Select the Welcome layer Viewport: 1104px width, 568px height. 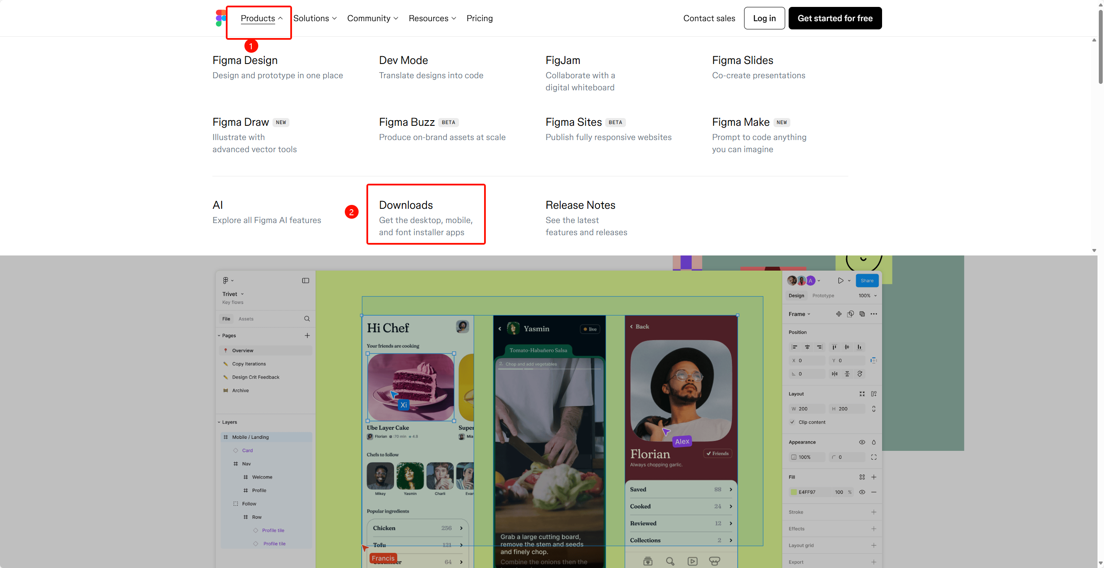tap(262, 477)
